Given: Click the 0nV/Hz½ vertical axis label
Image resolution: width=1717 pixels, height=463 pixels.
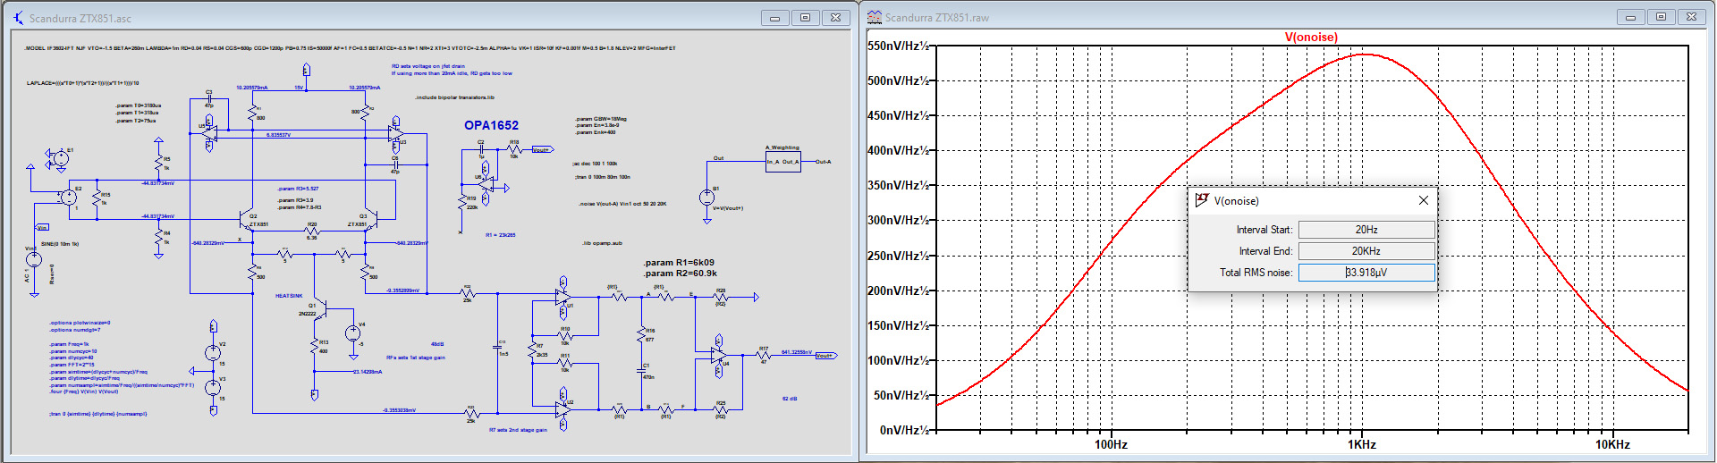Looking at the screenshot, I should tap(904, 430).
